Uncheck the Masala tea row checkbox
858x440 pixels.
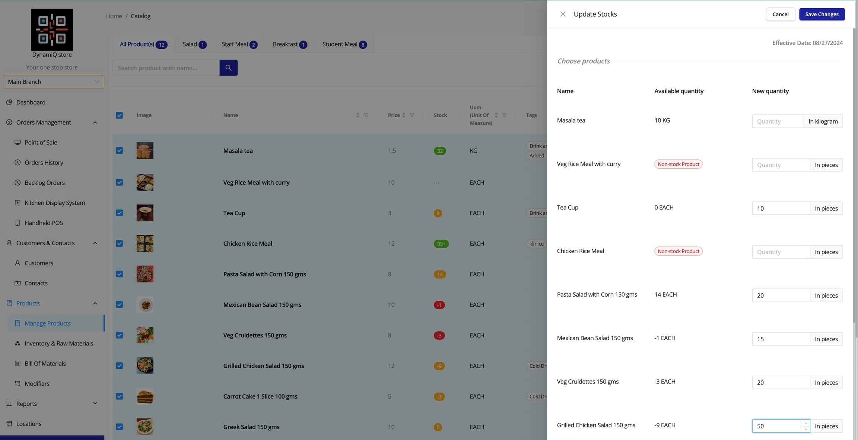click(120, 150)
